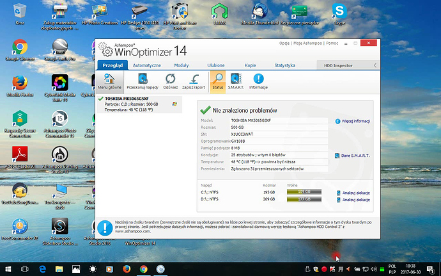Open Ashampoo Slideshow Studio desktop icon

pos(59,232)
